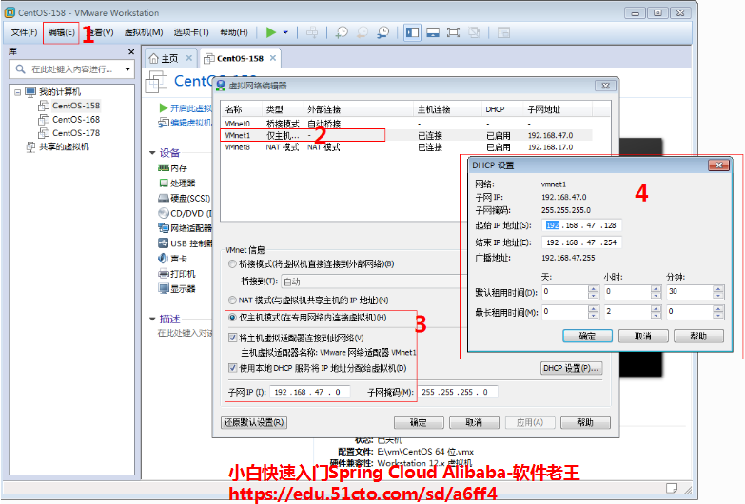Select the 处理器 device entry
This screenshot has height=504, width=745.
coord(177,183)
